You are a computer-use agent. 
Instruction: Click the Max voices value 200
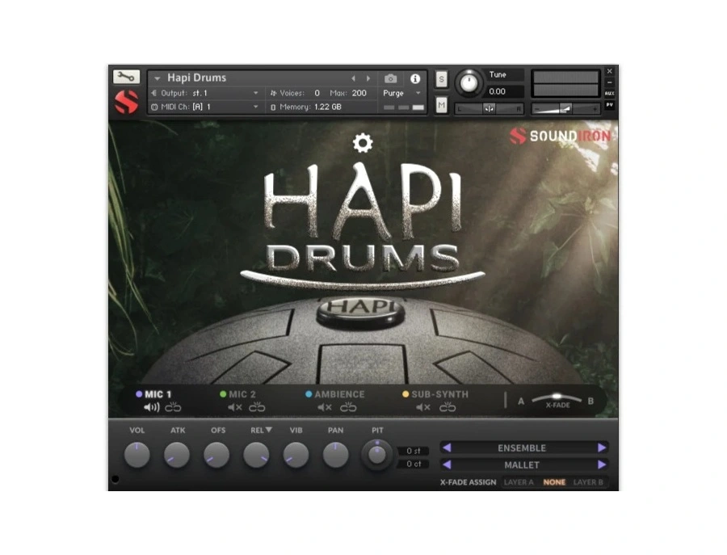click(359, 93)
